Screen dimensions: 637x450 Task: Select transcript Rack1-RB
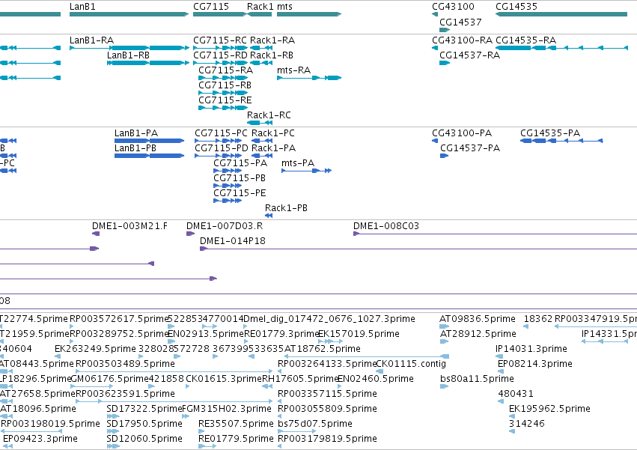click(x=261, y=63)
